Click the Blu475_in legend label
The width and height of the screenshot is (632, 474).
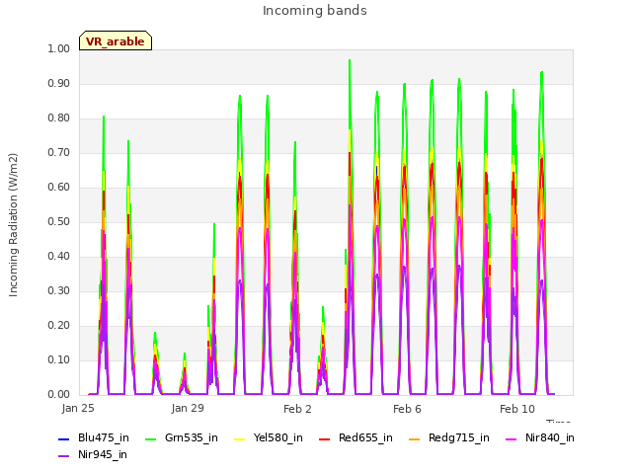tap(104, 437)
